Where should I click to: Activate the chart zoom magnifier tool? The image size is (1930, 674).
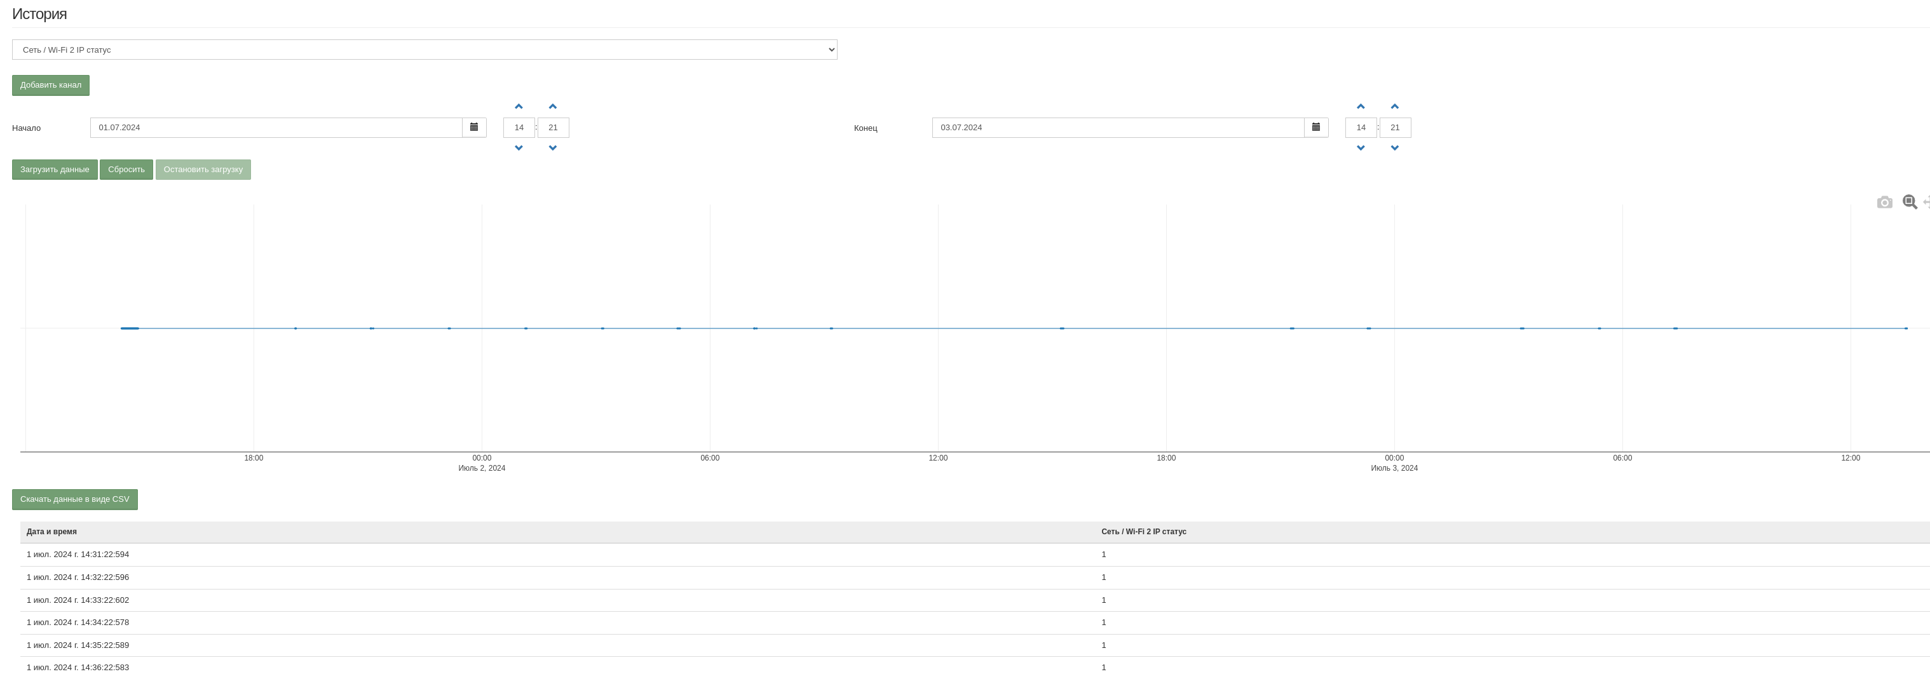tap(1910, 202)
